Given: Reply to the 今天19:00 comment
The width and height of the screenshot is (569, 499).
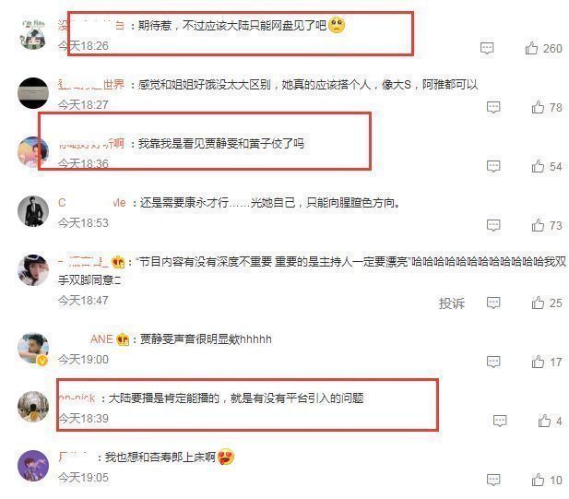Looking at the screenshot, I should click(x=493, y=362).
